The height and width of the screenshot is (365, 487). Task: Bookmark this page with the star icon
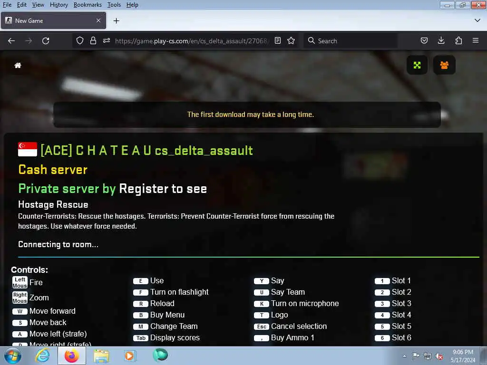coord(291,41)
